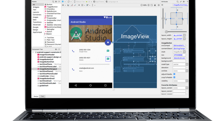
Task: Collapse the android.support.constraint root node
Action: (33, 52)
